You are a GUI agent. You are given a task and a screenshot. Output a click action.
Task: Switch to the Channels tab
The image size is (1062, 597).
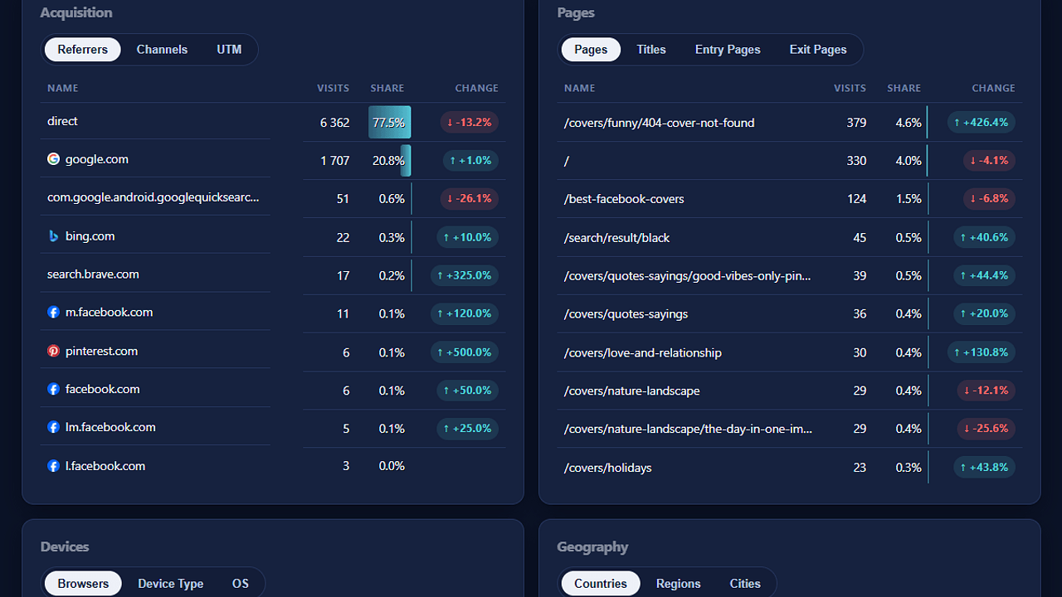[x=162, y=50]
